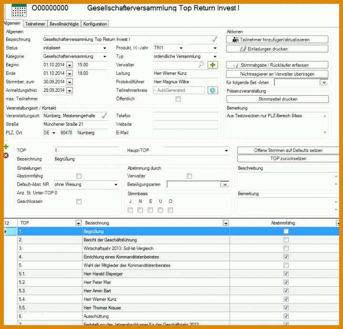Viewport: 343px width, 329px height.
Task: Add a new TOP with green plus
Action: [x=6, y=147]
